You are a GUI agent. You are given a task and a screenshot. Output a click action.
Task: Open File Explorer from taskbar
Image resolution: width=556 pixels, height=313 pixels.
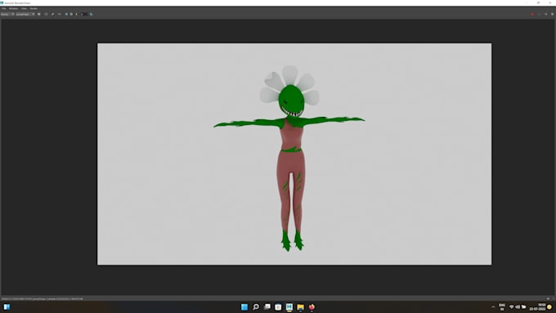pyautogui.click(x=300, y=307)
